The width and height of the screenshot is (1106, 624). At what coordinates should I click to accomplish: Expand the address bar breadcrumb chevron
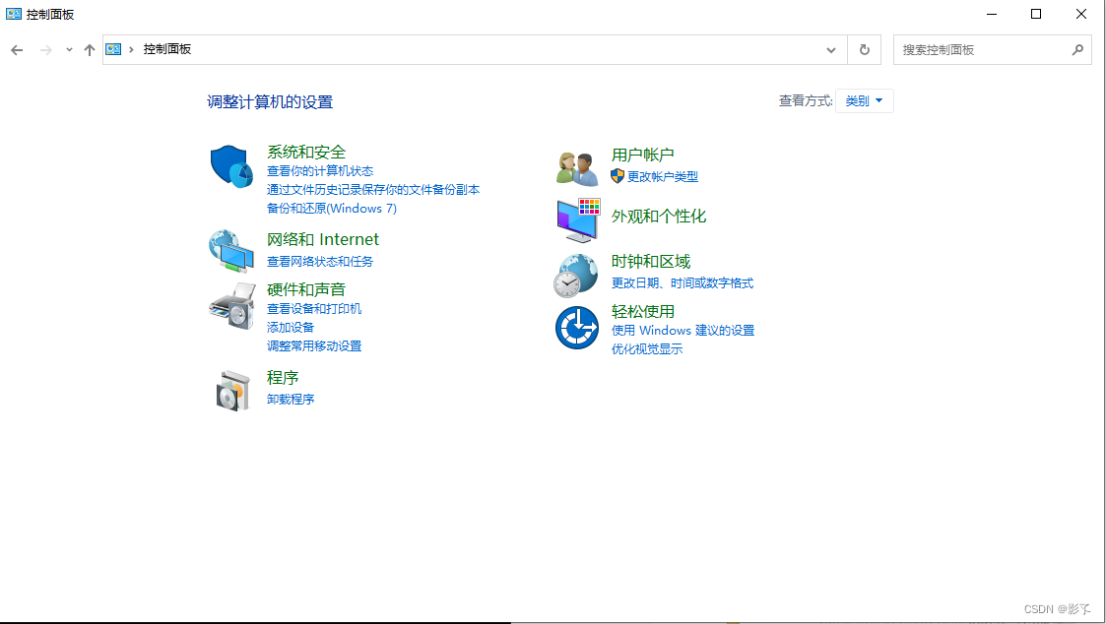131,49
